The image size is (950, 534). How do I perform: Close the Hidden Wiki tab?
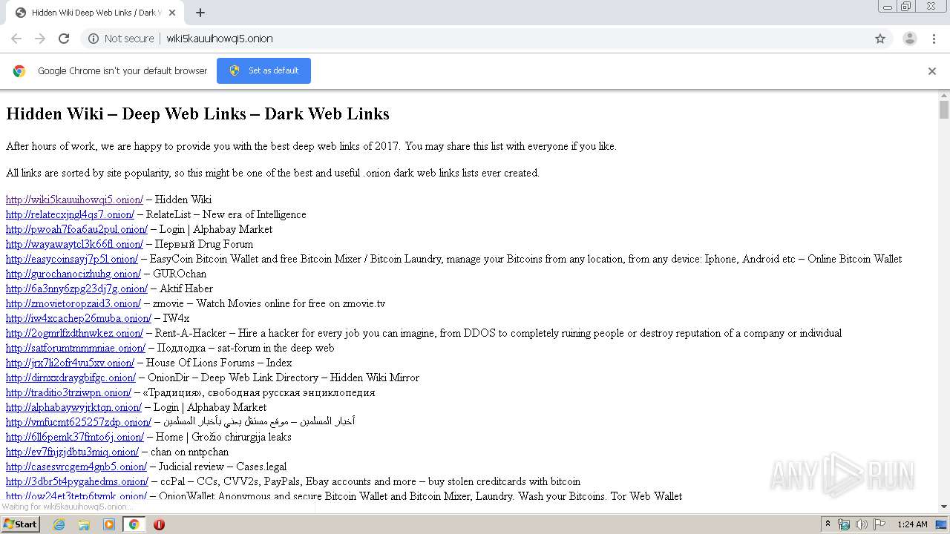pyautogui.click(x=172, y=13)
